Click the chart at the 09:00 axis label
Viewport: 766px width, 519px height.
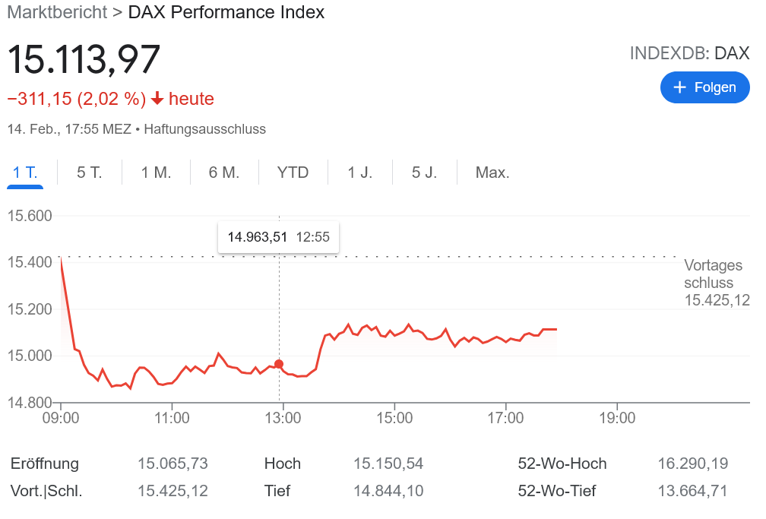coord(61,417)
